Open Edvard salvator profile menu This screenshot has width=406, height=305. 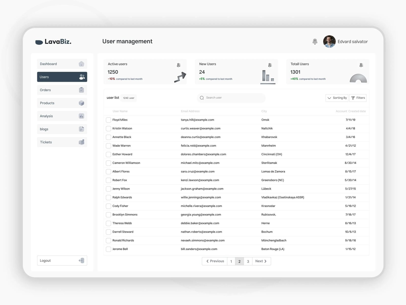(x=345, y=42)
